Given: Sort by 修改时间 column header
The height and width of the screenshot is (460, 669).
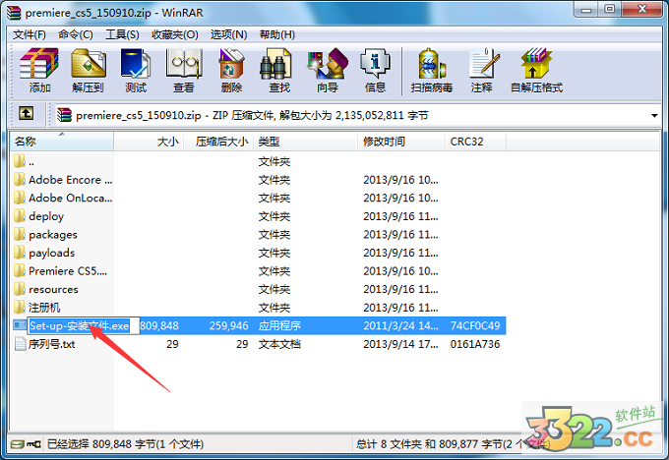Looking at the screenshot, I should [401, 142].
